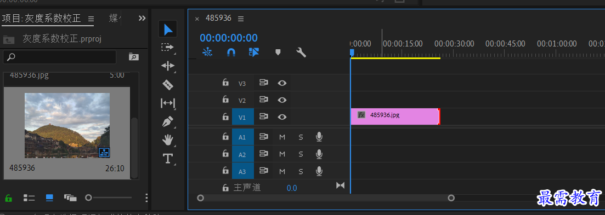Toggle lock on track A3
The width and height of the screenshot is (605, 215).
point(225,170)
